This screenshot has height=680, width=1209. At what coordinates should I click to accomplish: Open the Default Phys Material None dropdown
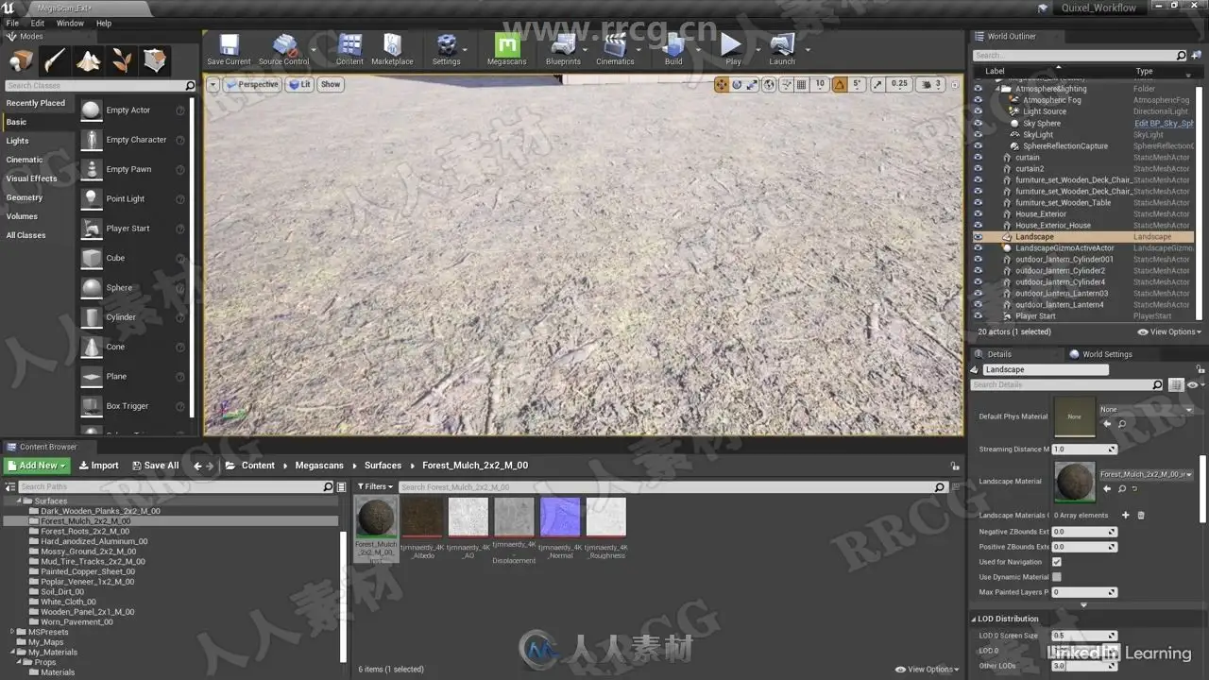[1146, 410]
